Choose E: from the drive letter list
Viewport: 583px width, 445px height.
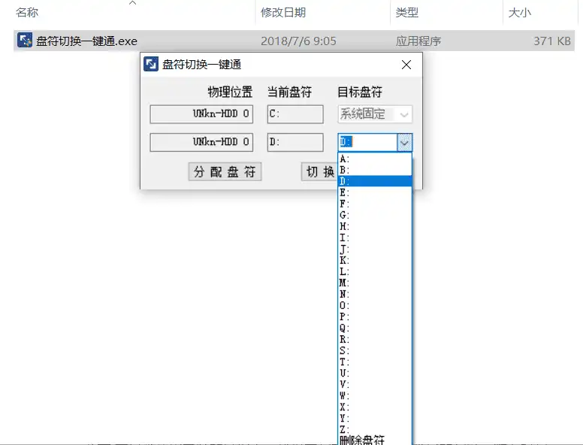(x=375, y=192)
